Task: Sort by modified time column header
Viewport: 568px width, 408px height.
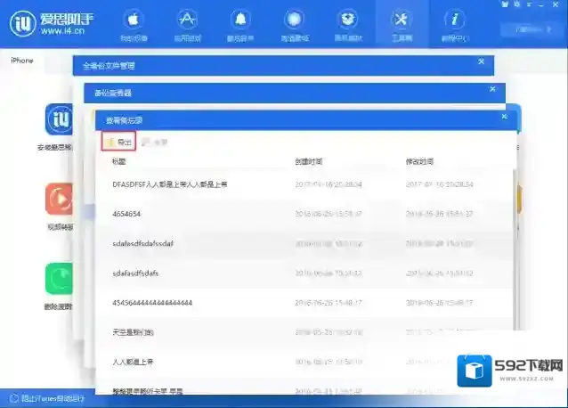Action: 418,161
